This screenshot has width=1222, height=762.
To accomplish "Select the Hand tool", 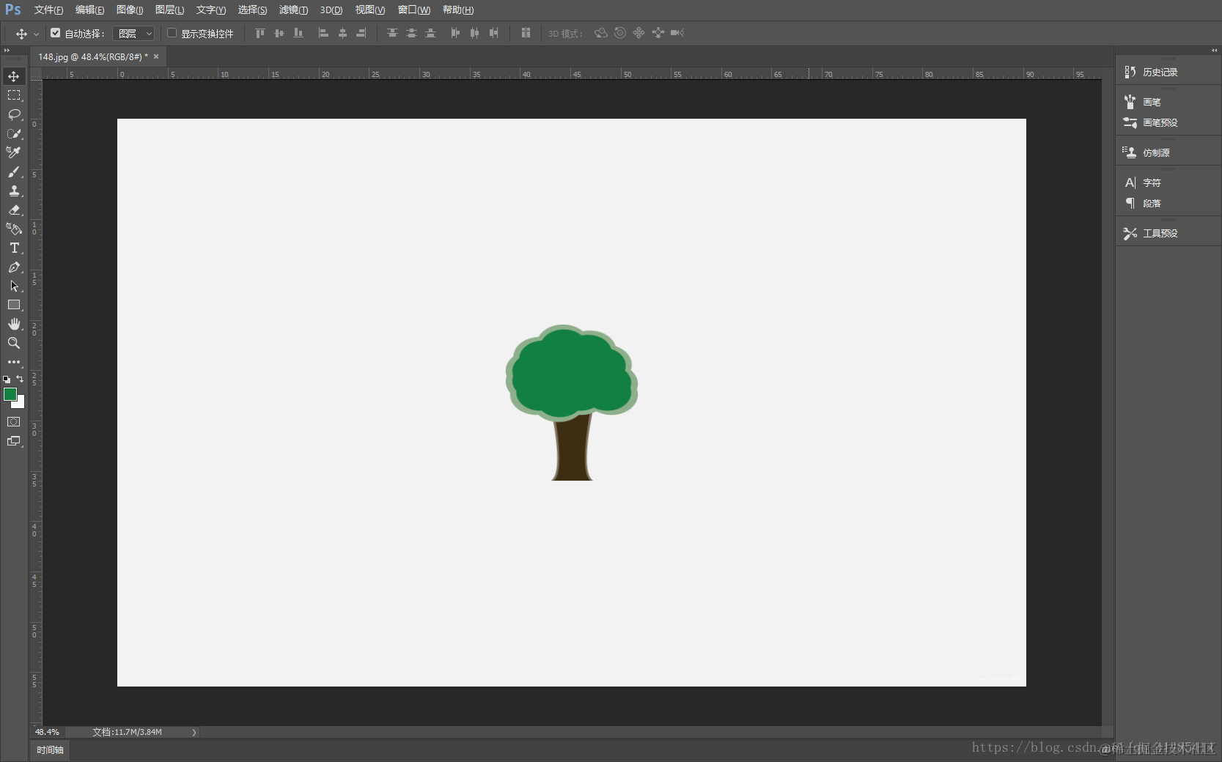I will 14,324.
